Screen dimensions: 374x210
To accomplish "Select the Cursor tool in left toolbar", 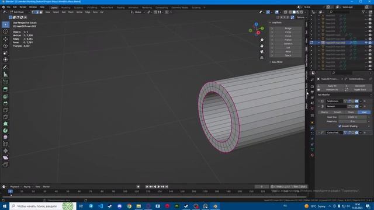I will point(5,32).
